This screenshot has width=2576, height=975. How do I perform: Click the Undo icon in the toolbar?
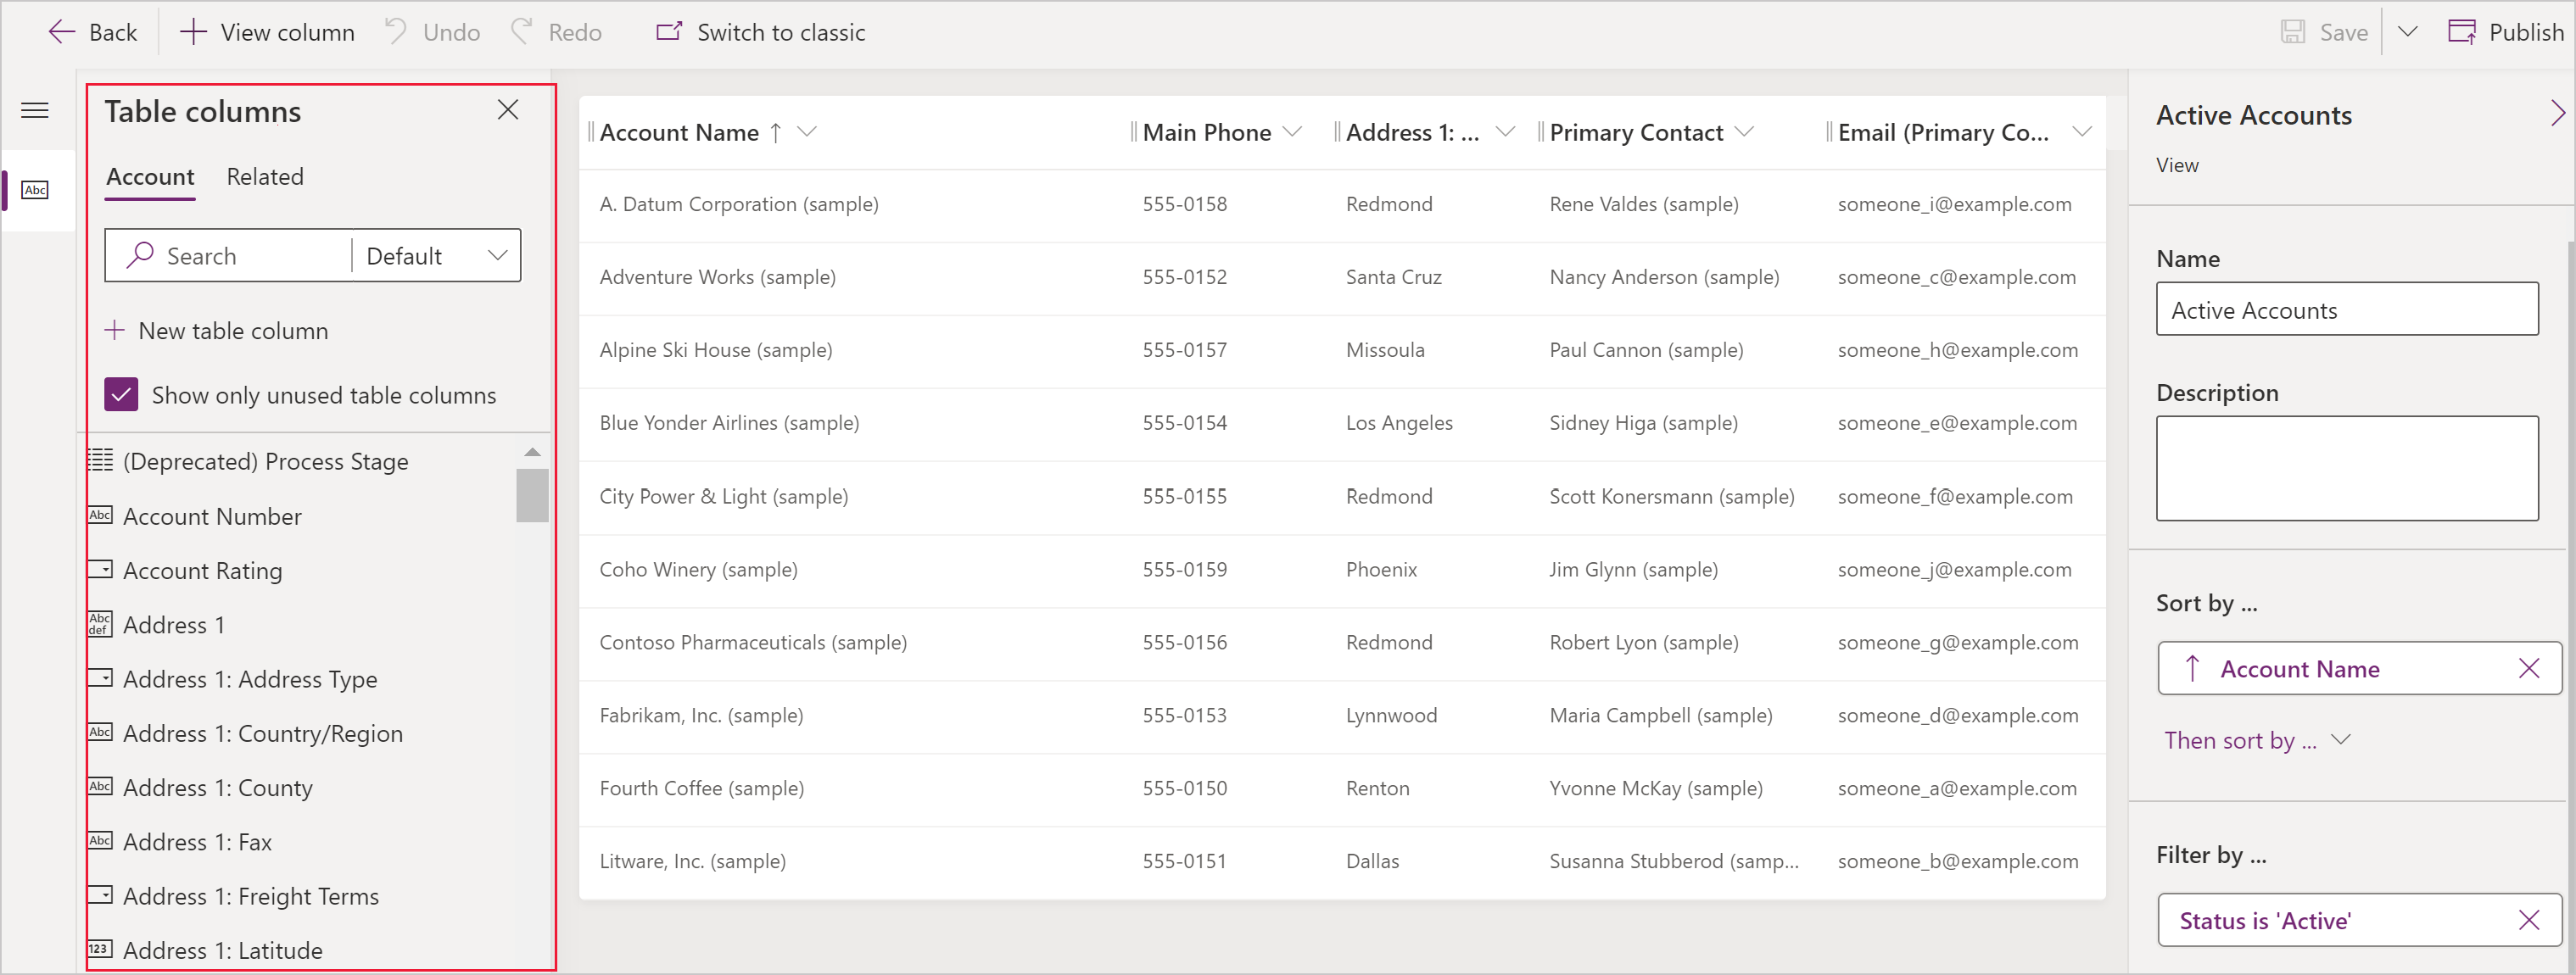point(398,31)
